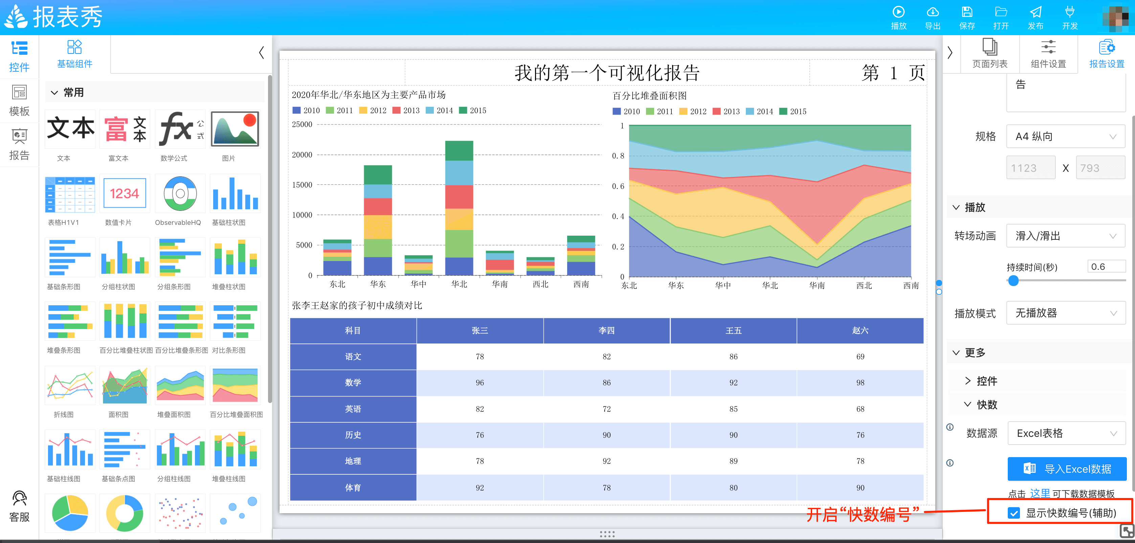The image size is (1135, 543).
Task: Expand the 控件 subsection
Action: click(967, 381)
